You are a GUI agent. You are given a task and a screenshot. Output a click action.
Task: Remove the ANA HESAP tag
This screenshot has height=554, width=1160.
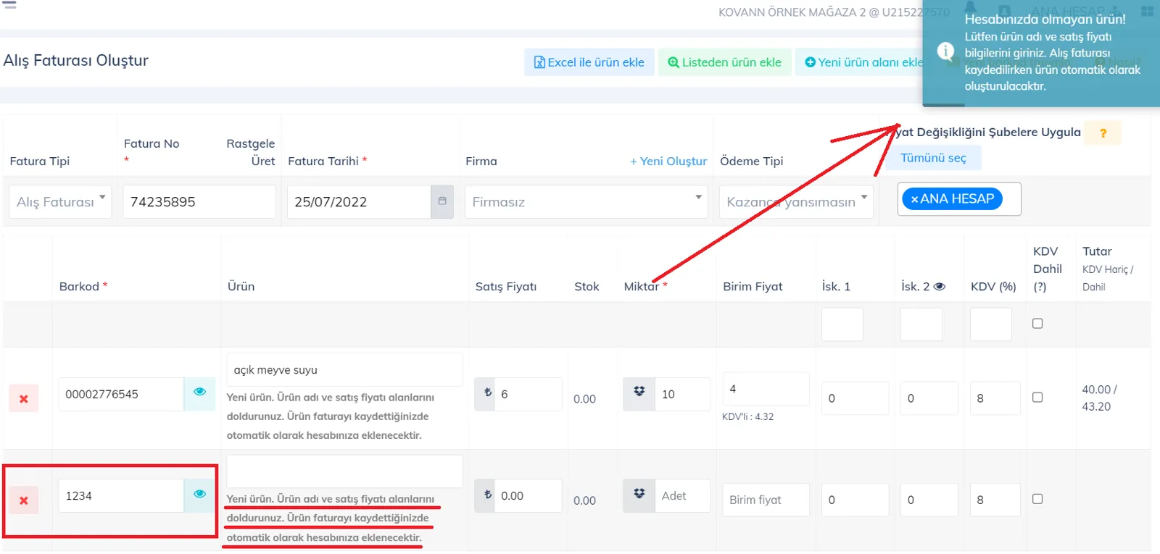(914, 199)
